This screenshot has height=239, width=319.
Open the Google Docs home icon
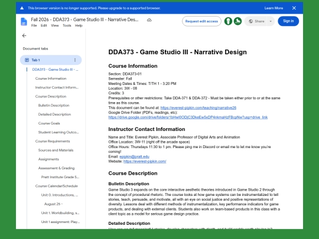pyautogui.click(x=24, y=22)
